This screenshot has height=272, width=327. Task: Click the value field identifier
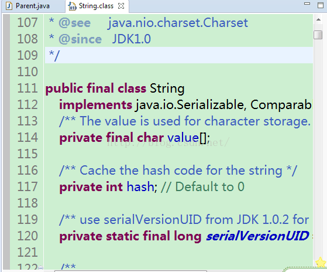click(x=183, y=138)
